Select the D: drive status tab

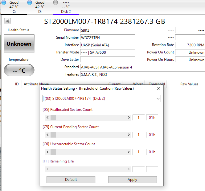point(40,7)
